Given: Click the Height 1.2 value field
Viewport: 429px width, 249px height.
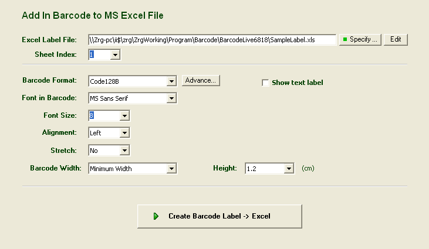Looking at the screenshot, I should [x=265, y=169].
